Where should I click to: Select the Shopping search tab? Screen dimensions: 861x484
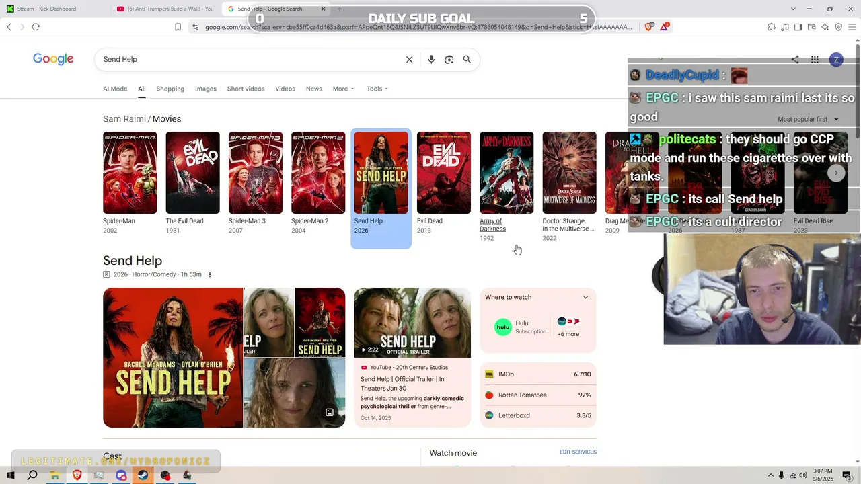click(x=170, y=89)
